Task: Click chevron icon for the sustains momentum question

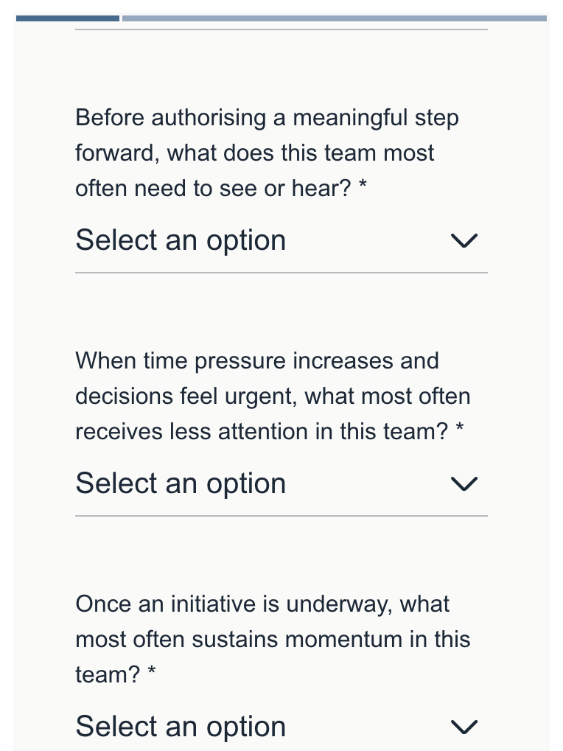Action: point(464,727)
